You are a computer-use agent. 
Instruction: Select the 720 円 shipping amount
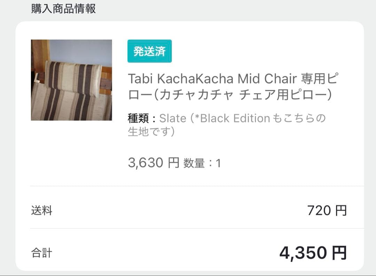coord(327,211)
